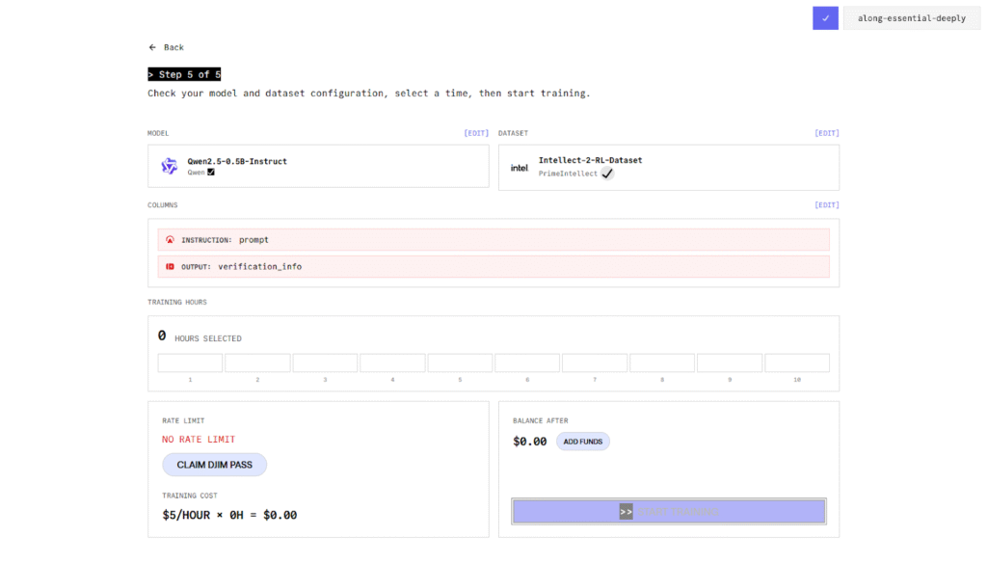Image resolution: width=987 pixels, height=564 pixels.
Task: Click the verified badge beside Qwen
Action: pyautogui.click(x=211, y=173)
